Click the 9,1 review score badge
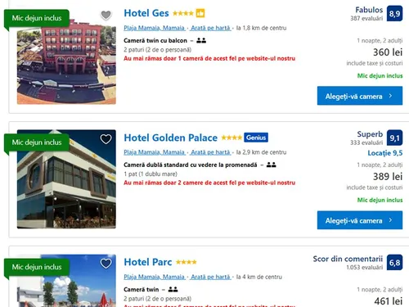The height and width of the screenshot is (307, 409). [x=394, y=138]
